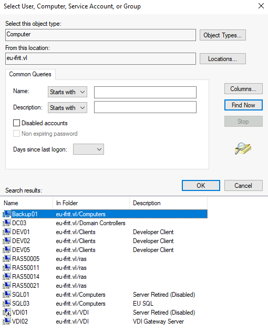Image resolution: width=268 pixels, height=332 pixels.
Task: Click the computer icon beside DEV01
Action: pyautogui.click(x=6, y=232)
